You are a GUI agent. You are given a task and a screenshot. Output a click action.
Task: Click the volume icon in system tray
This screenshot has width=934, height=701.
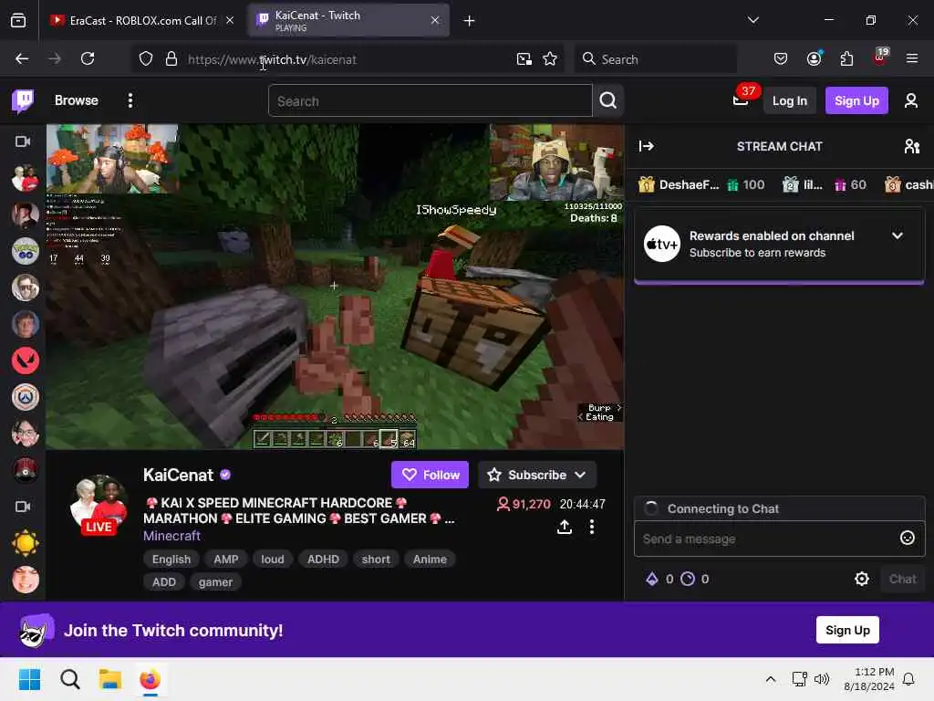pyautogui.click(x=822, y=679)
